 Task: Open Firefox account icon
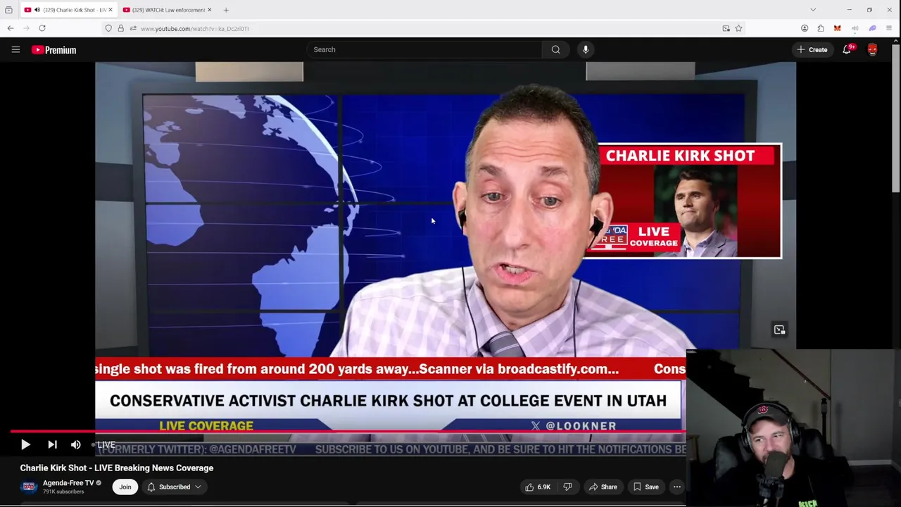tap(805, 28)
